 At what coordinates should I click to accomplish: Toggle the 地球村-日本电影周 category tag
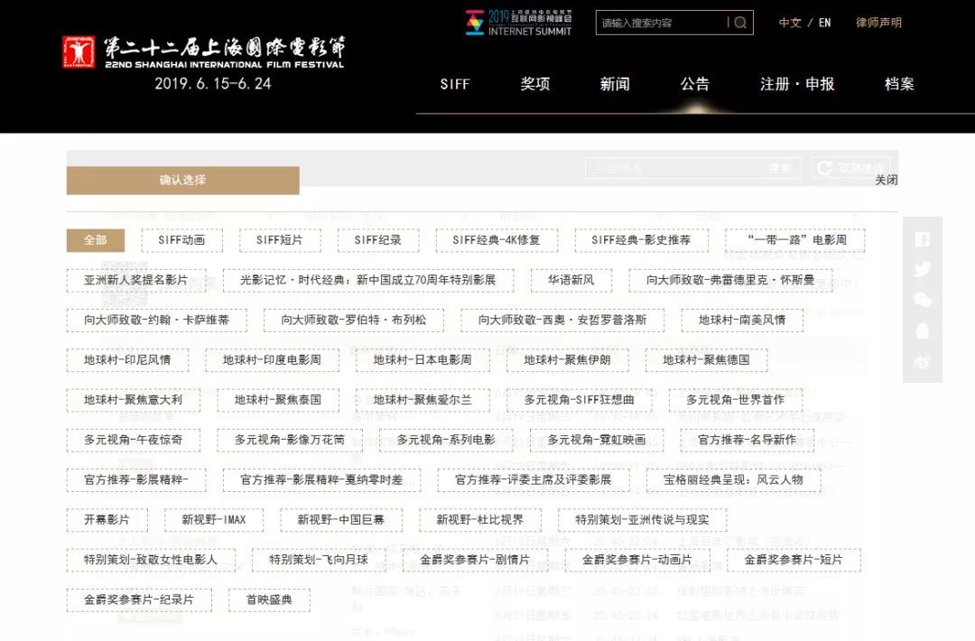tap(422, 360)
